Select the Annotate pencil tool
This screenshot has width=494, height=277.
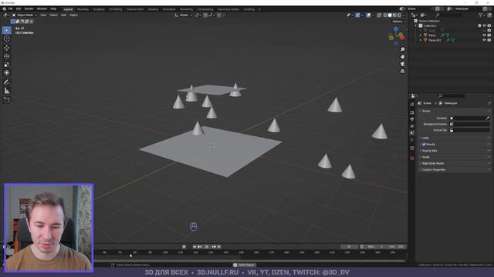(x=7, y=82)
